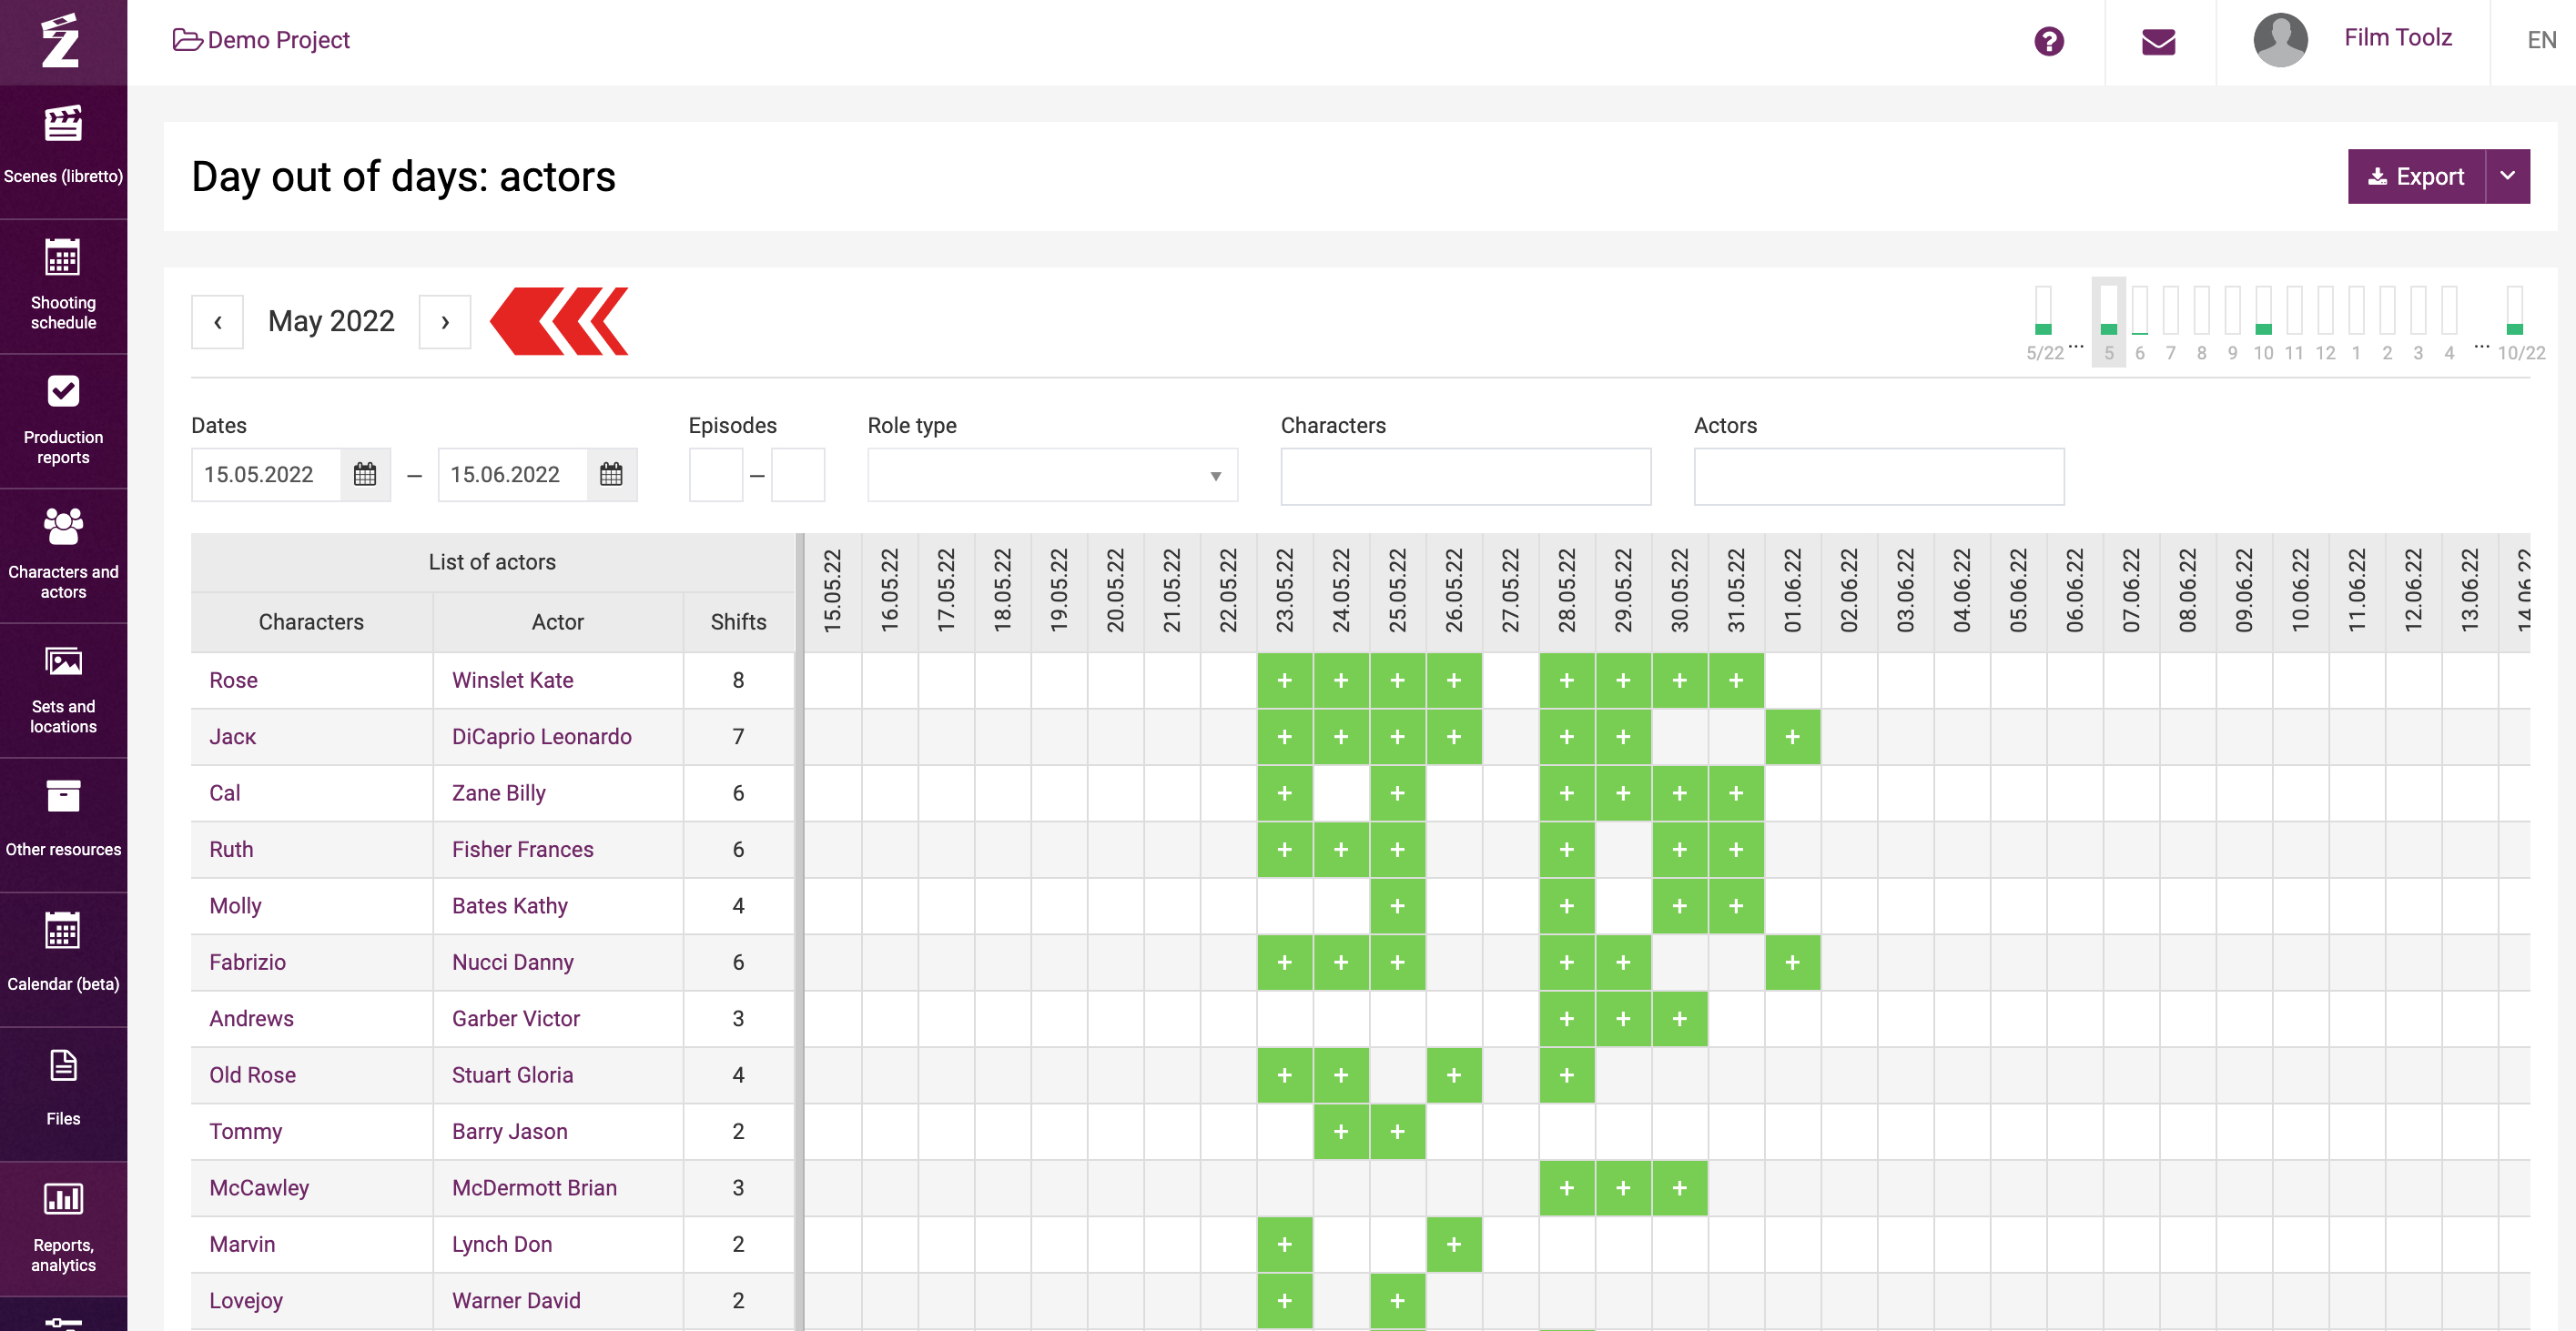The height and width of the screenshot is (1331, 2576).
Task: Open the Characters and actors section
Action: [x=63, y=556]
